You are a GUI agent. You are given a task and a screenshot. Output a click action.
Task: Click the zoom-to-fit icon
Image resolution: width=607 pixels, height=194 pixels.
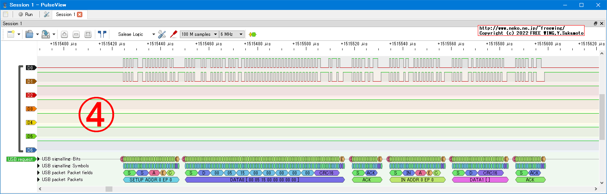click(x=88, y=34)
